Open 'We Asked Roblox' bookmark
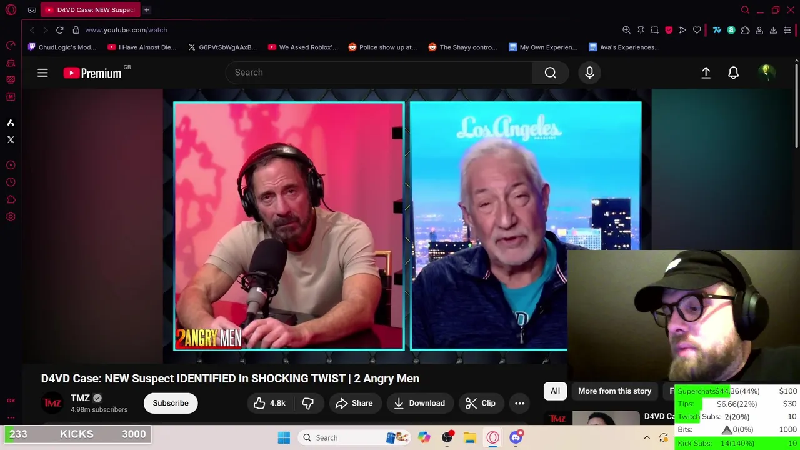Image resolution: width=800 pixels, height=450 pixels. [x=302, y=47]
